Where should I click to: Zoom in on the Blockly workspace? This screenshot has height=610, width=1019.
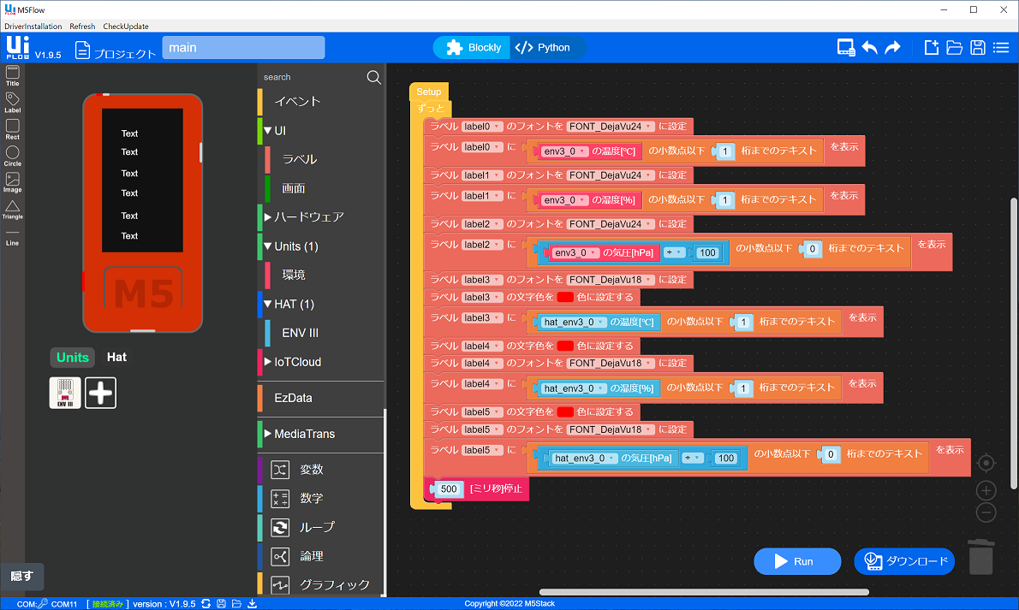point(986,490)
